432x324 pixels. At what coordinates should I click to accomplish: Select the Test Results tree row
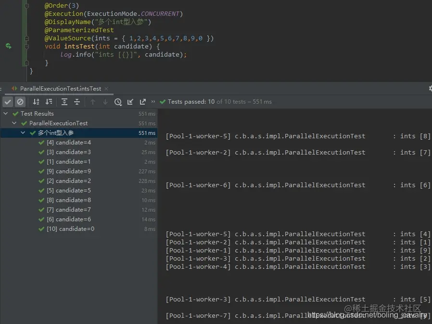(x=79, y=114)
